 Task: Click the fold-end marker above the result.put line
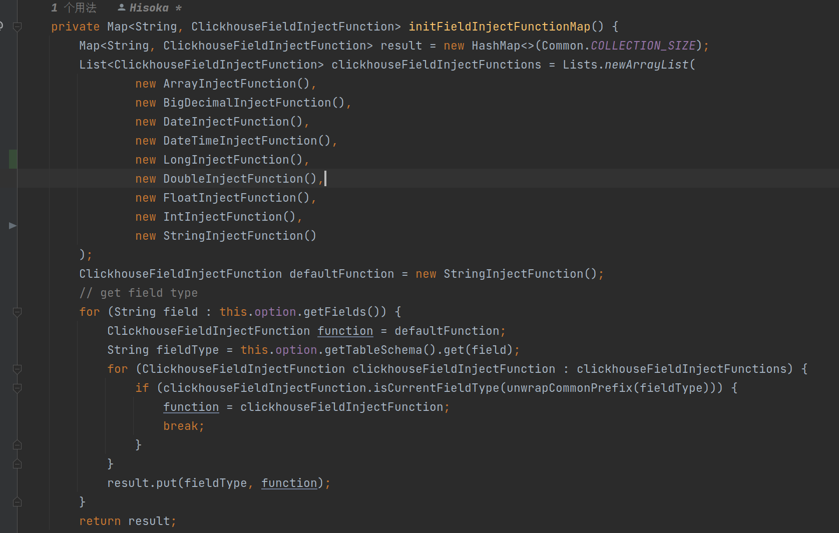pos(17,464)
